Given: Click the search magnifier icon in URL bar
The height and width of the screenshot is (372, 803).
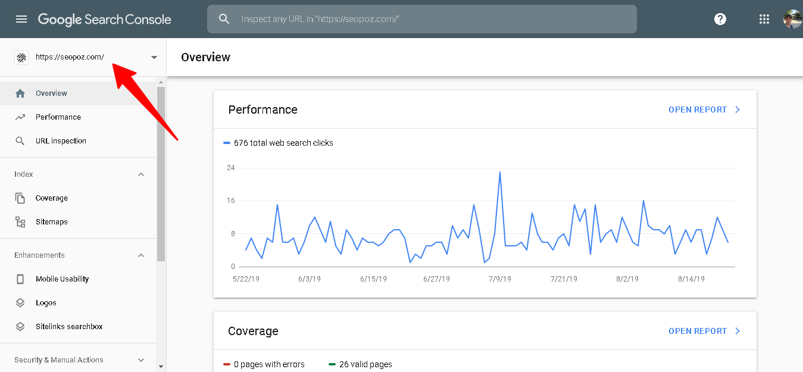Looking at the screenshot, I should point(224,19).
